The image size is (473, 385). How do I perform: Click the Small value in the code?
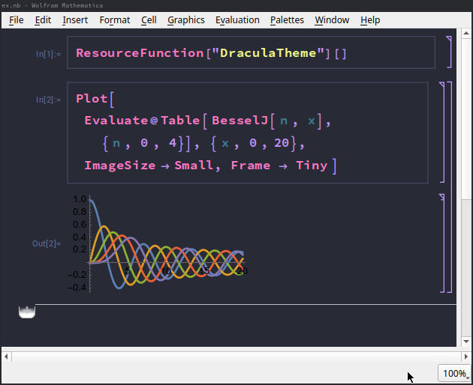tap(194, 166)
